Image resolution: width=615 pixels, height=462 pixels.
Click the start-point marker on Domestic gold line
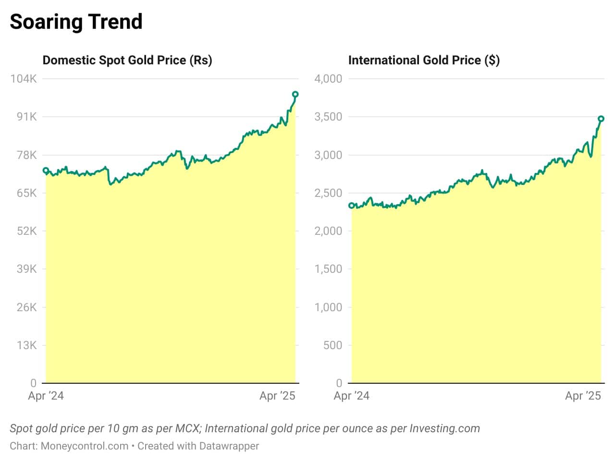(46, 170)
